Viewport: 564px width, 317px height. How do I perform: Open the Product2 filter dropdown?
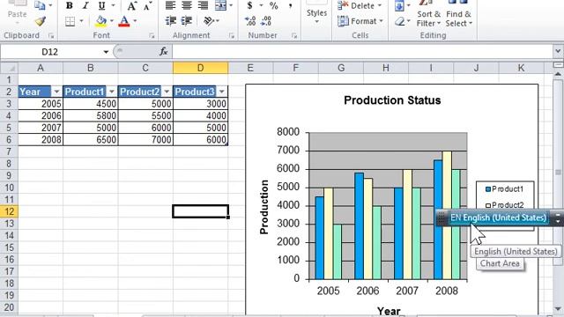167,92
